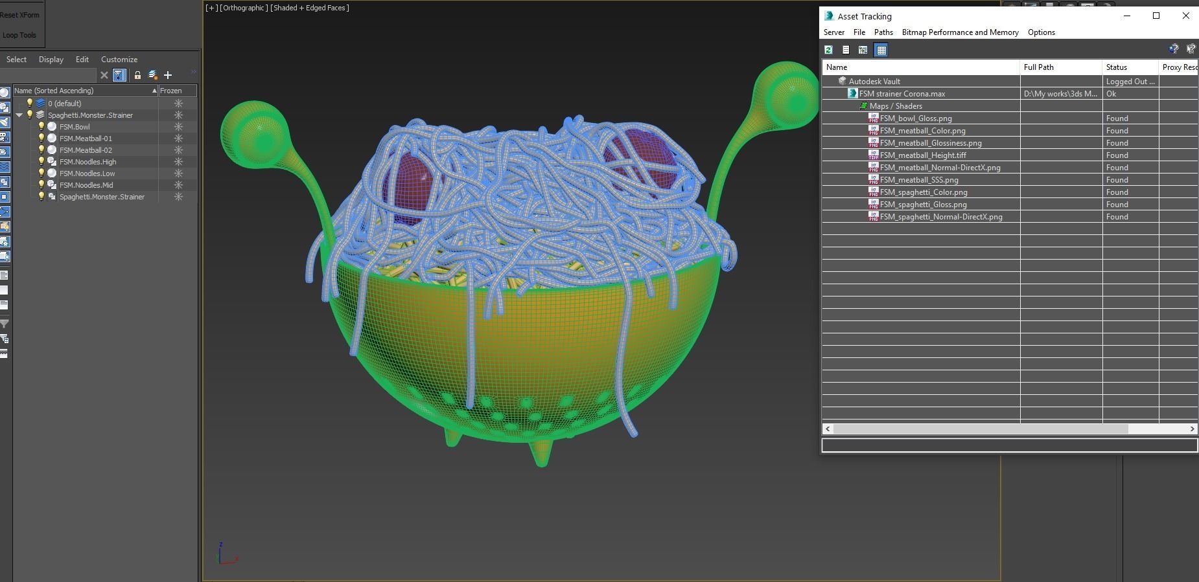Open the Server menu in Asset Tracking
Viewport: 1199px width, 582px height.
pos(834,32)
